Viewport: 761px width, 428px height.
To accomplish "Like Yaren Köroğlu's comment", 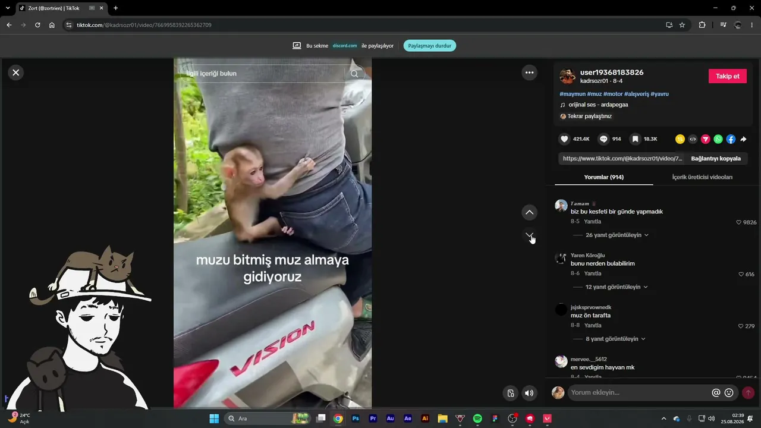I will click(x=741, y=275).
